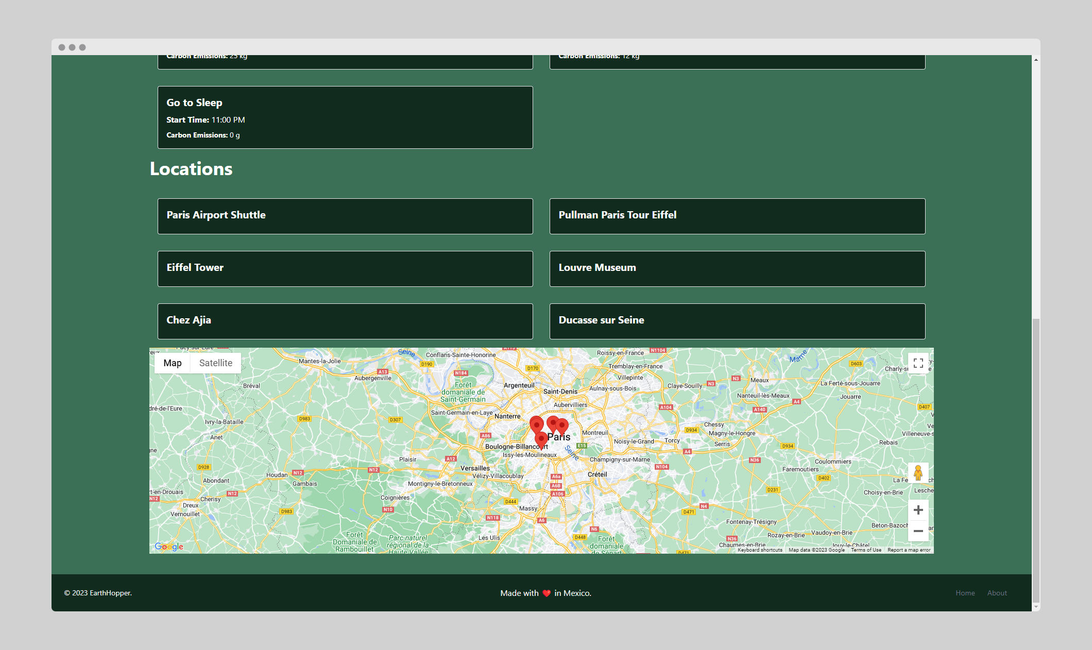Click the page scrollbar down arrow
The image size is (1092, 650).
click(x=1036, y=607)
